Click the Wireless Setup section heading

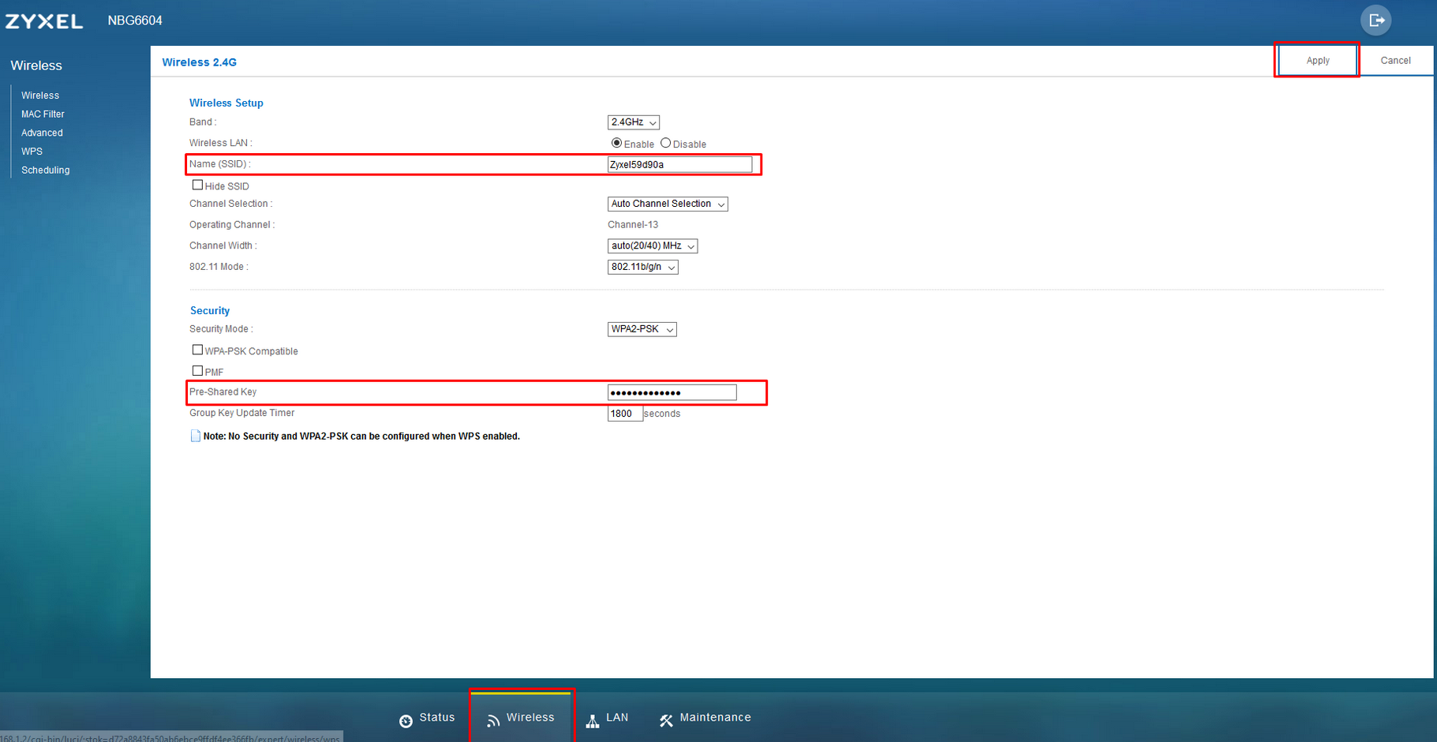pos(226,103)
